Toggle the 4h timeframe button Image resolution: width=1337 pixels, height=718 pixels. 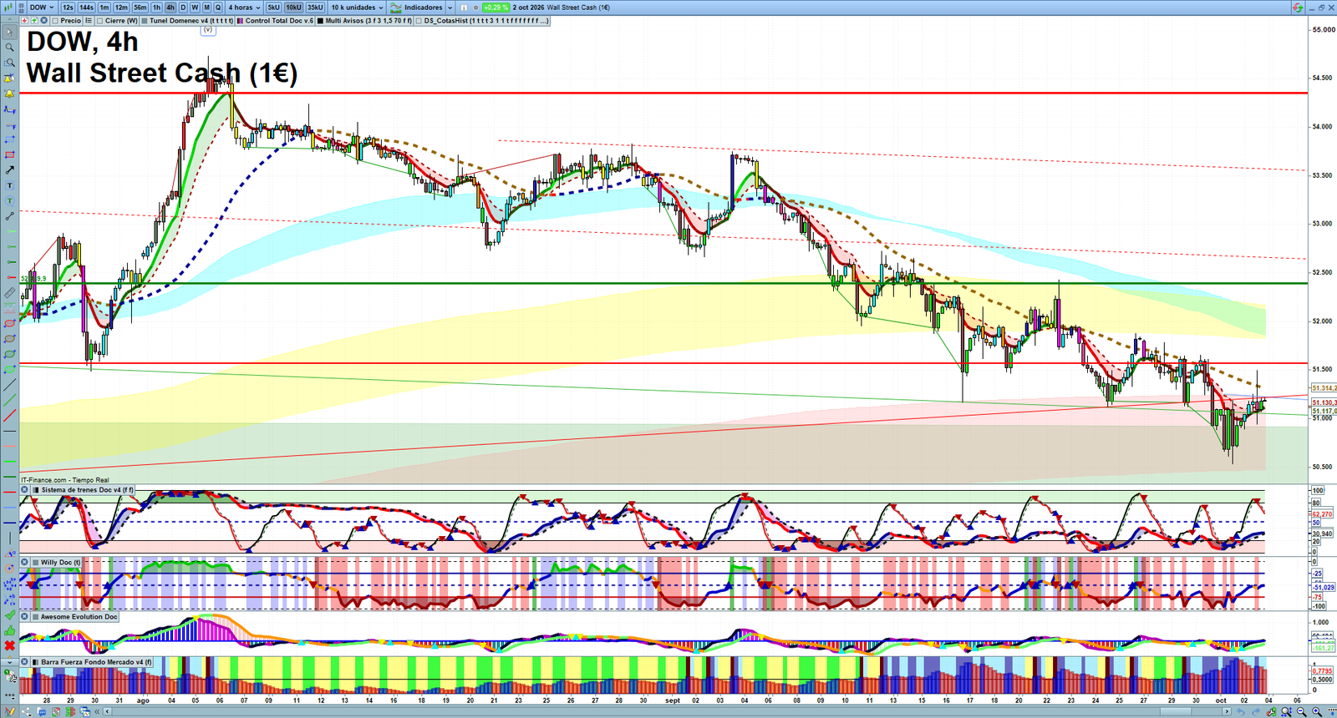(x=170, y=8)
